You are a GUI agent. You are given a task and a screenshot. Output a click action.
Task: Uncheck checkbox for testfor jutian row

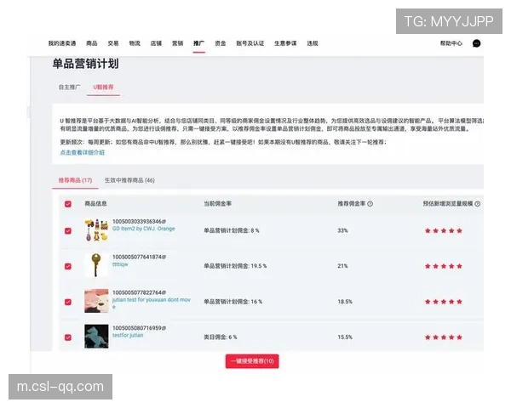point(68,337)
